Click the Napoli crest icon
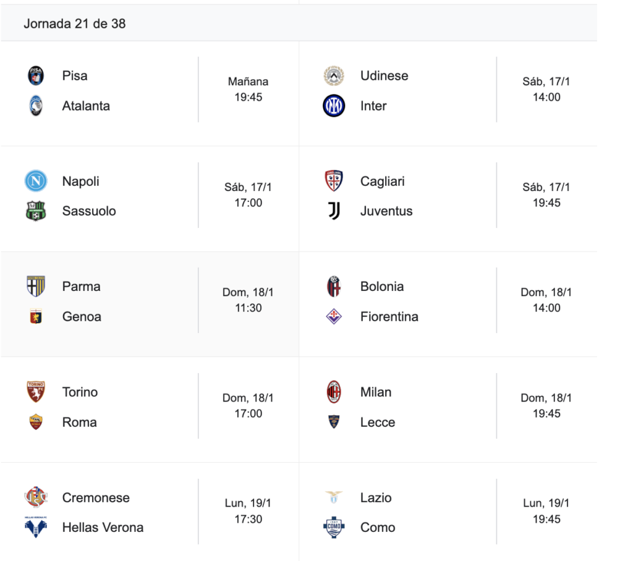This screenshot has width=633, height=561. pos(36,181)
